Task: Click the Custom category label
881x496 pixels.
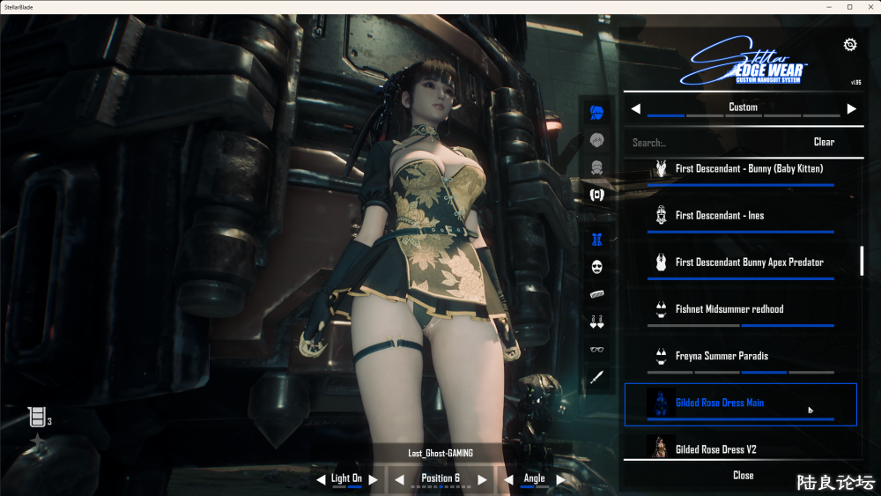Action: (743, 107)
